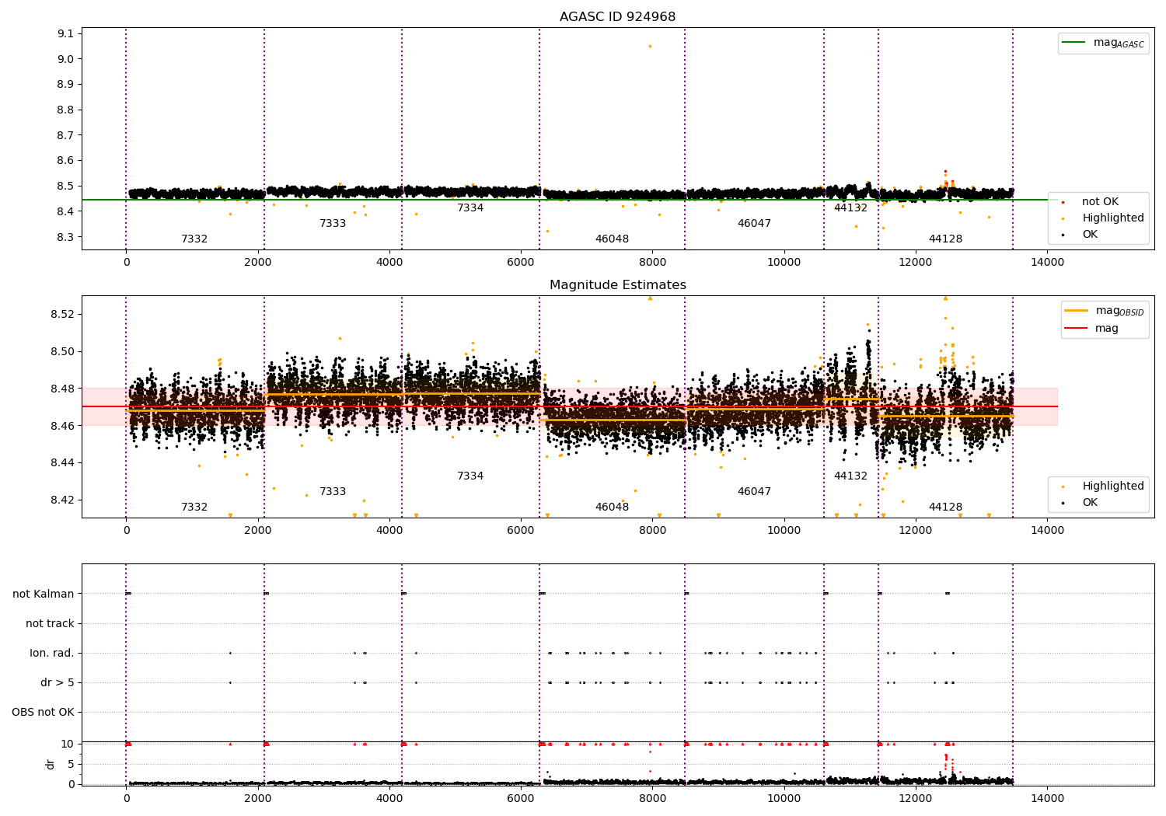Click the red 'mag' legend line sample
This screenshot has width=1166, height=816.
[x=1077, y=328]
